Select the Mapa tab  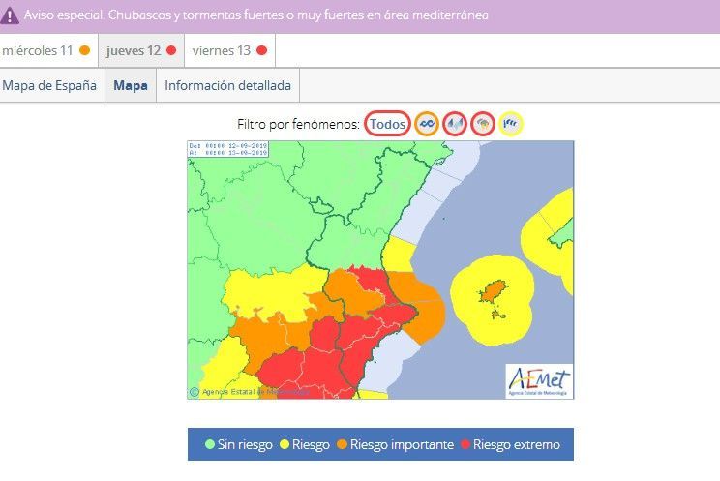(131, 85)
